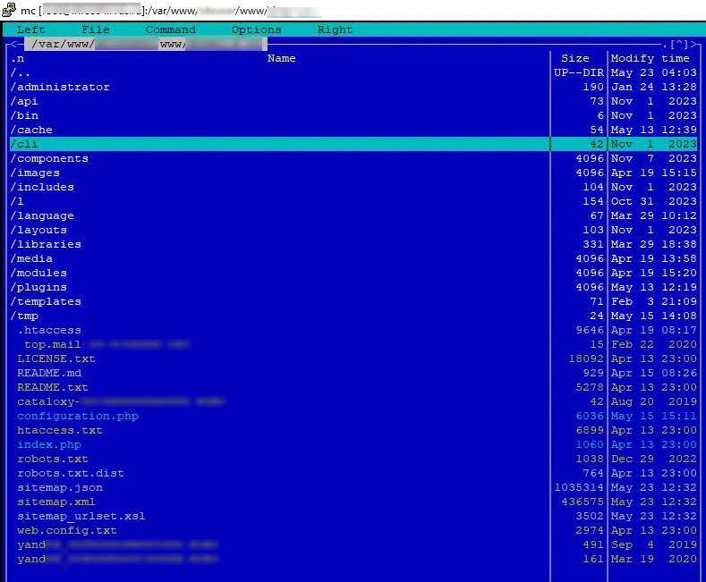The image size is (706, 582).
Task: Click modify time 'May 15 15:11'
Action: pos(654,416)
